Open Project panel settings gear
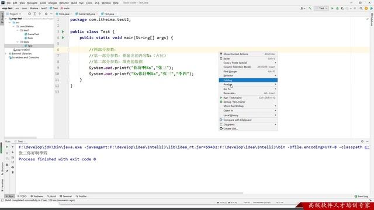The height and width of the screenshot is (210, 374). [x=46, y=14]
